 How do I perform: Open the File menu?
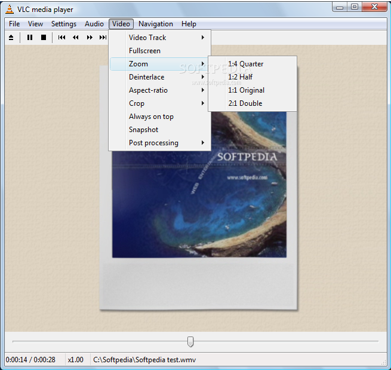coord(14,24)
